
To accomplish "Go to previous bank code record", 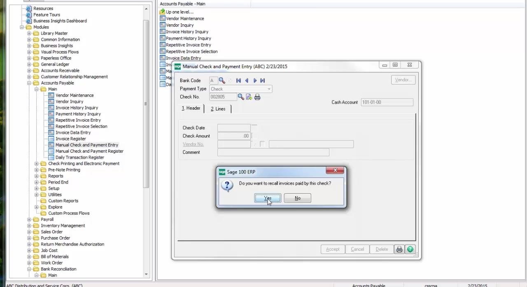I will tap(247, 80).
